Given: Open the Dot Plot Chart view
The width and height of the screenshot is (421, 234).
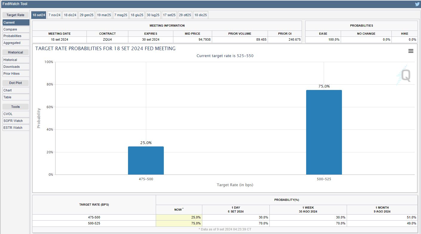Looking at the screenshot, I should pyautogui.click(x=16, y=90).
